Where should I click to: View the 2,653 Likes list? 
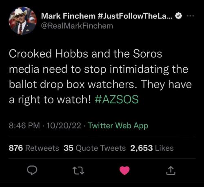pyautogui.click(x=152, y=148)
